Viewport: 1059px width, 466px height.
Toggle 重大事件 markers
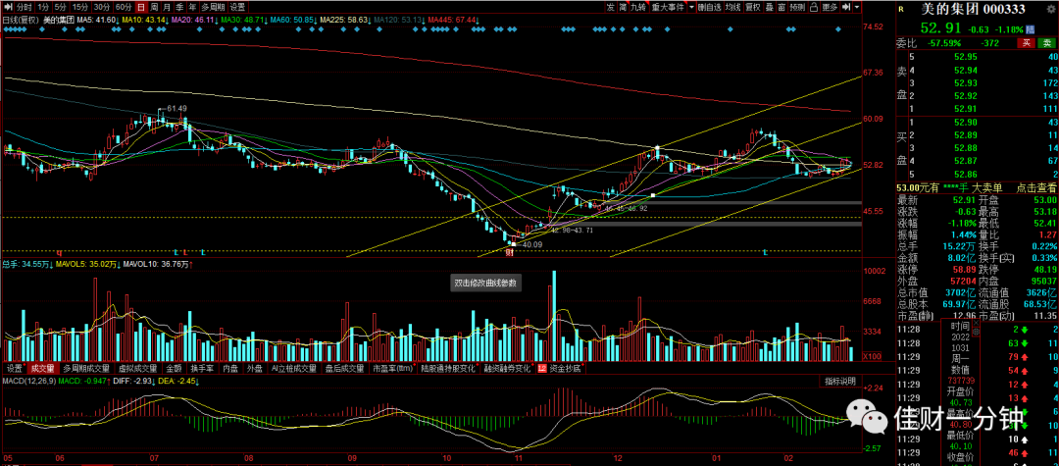click(668, 7)
